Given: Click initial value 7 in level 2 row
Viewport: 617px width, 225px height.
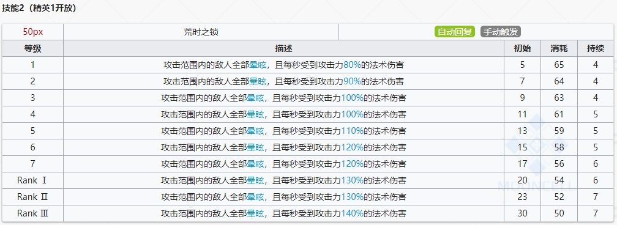Looking at the screenshot, I should tap(522, 81).
